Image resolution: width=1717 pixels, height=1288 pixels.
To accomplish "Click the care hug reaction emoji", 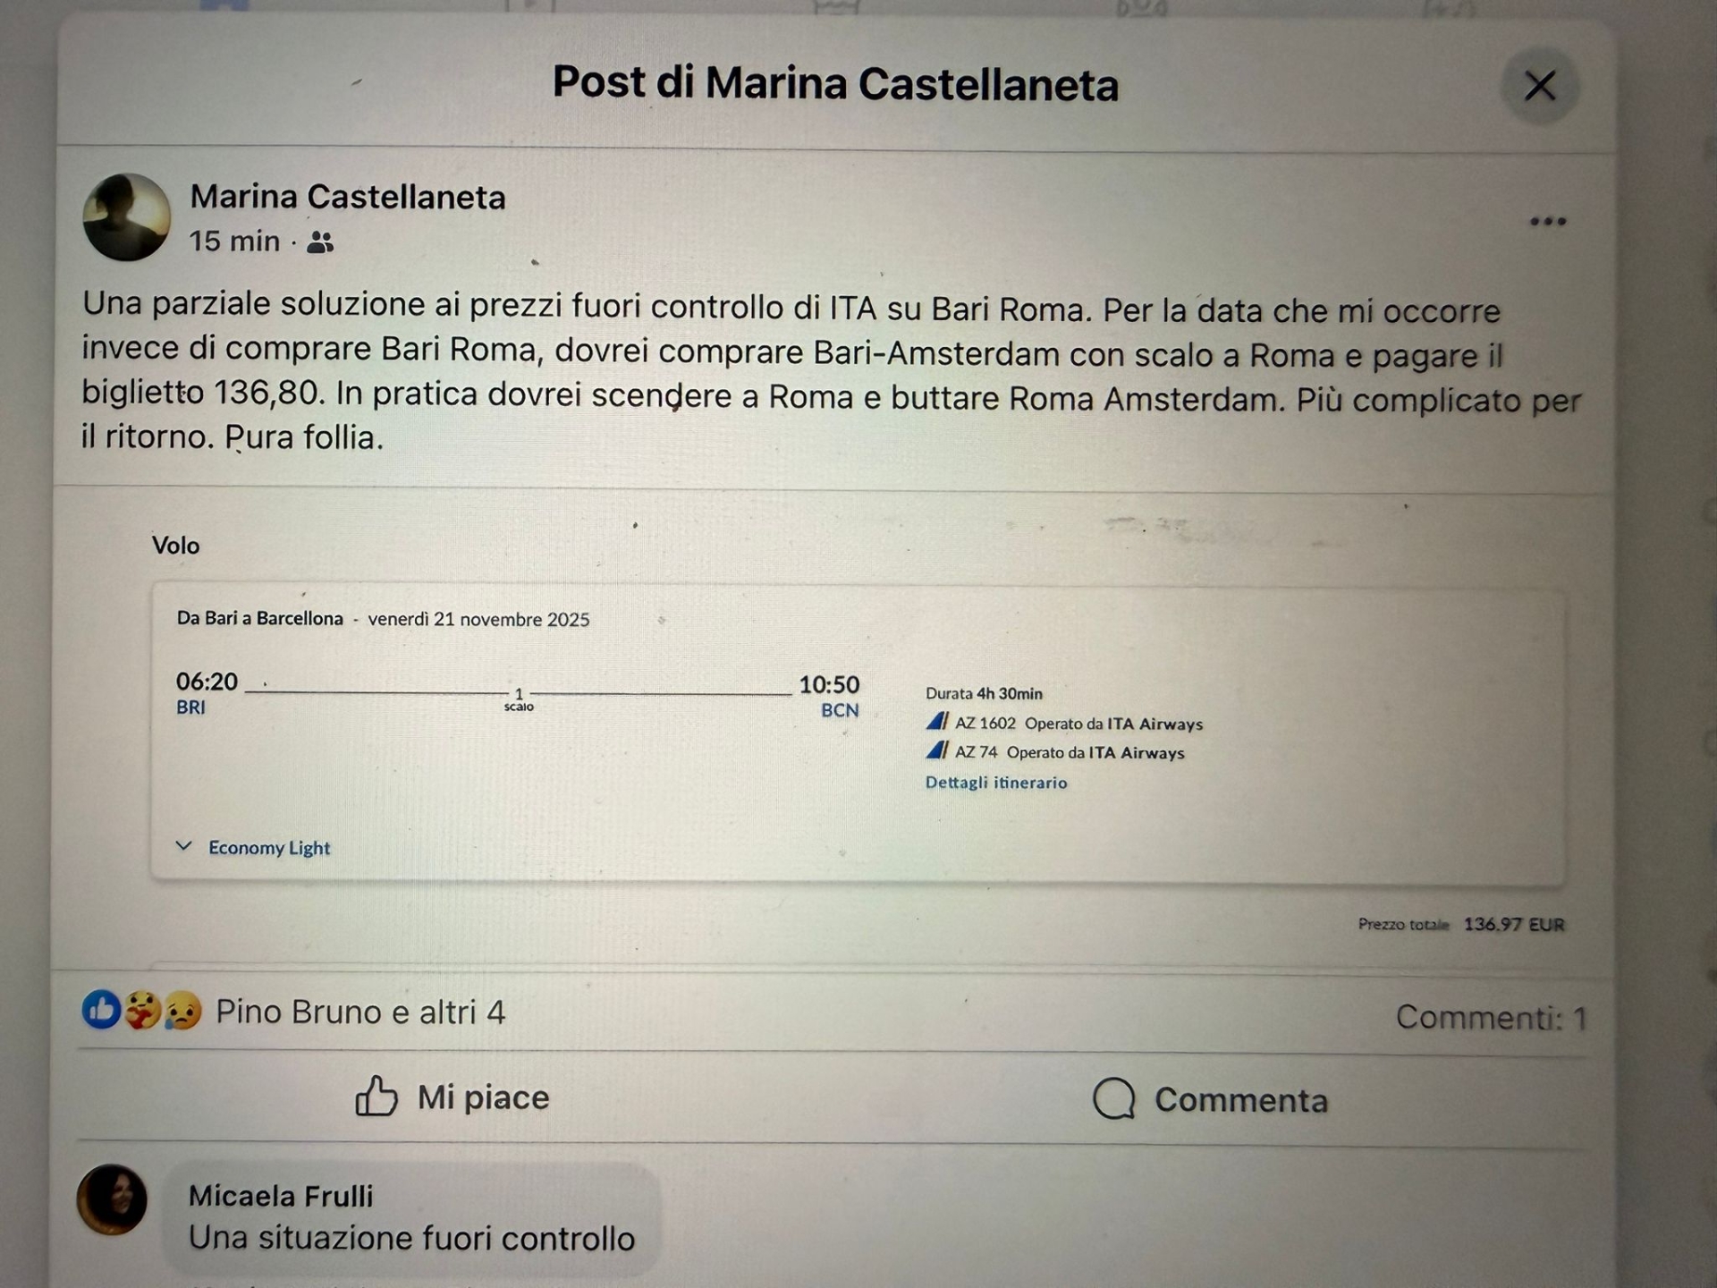I will point(141,1011).
